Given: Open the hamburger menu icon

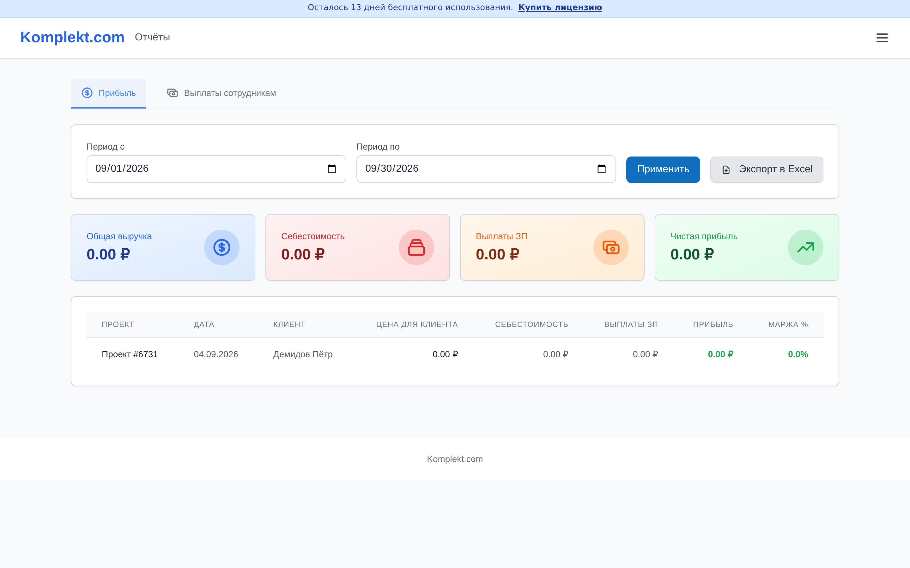Looking at the screenshot, I should 882,38.
